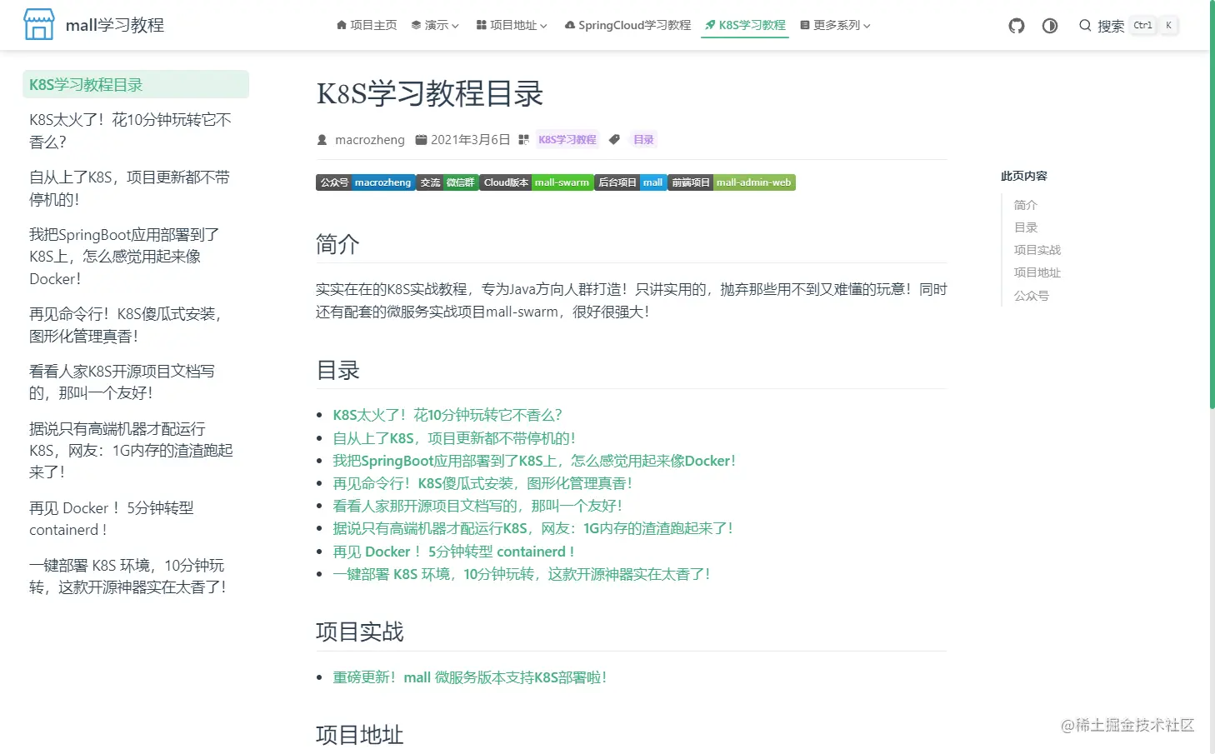Click the 前端项目 mall-admin-web badge
Image resolution: width=1215 pixels, height=754 pixels.
tap(732, 182)
